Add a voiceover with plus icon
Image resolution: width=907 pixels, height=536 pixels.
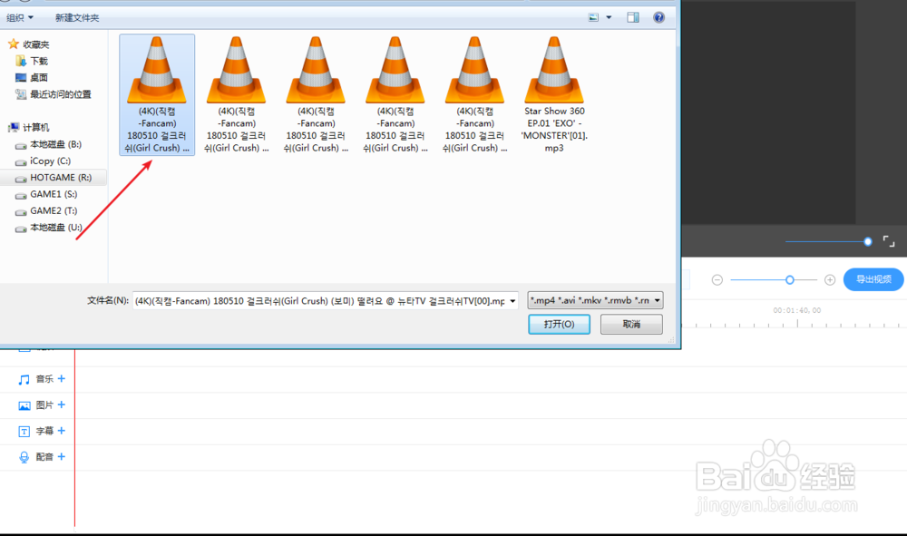point(62,457)
